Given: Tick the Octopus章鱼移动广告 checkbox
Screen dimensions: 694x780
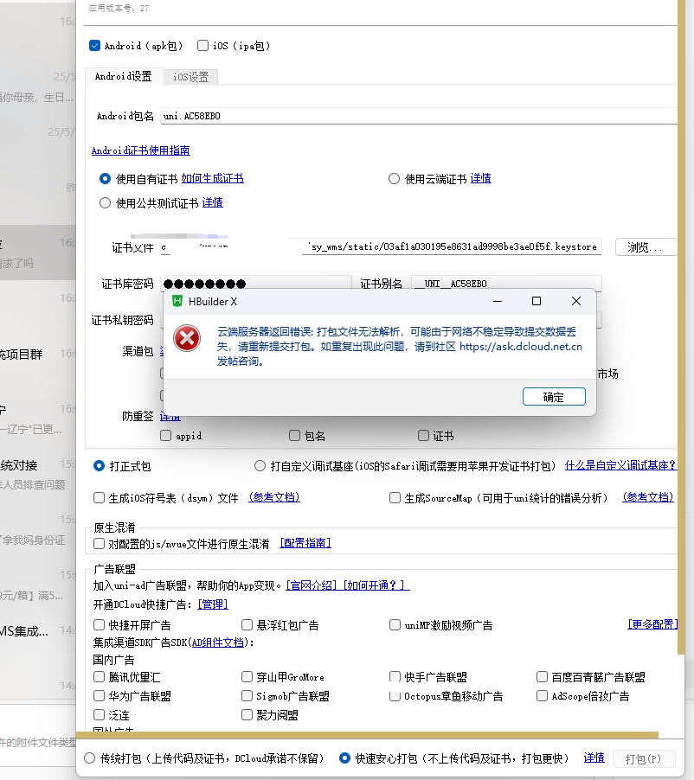Looking at the screenshot, I should pyautogui.click(x=395, y=695).
